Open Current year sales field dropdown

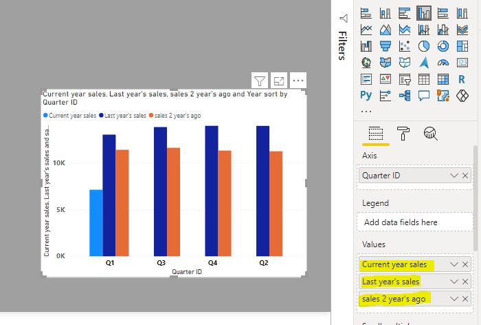[454, 264]
